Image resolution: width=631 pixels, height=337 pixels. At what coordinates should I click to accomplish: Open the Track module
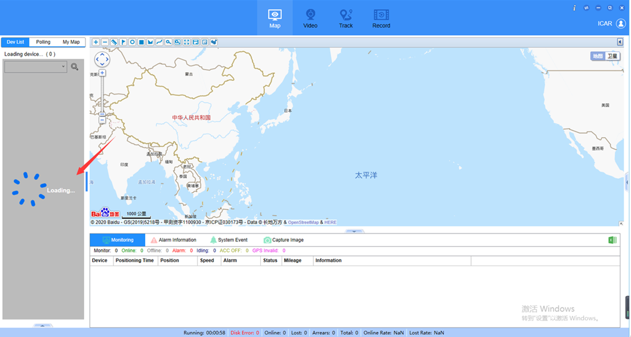point(346,18)
